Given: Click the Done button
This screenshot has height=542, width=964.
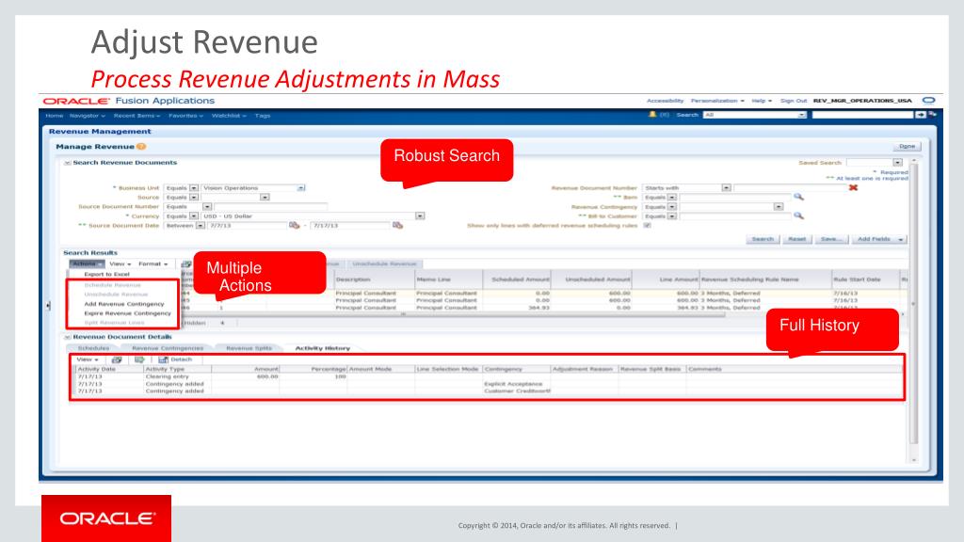Looking at the screenshot, I should point(907,146).
